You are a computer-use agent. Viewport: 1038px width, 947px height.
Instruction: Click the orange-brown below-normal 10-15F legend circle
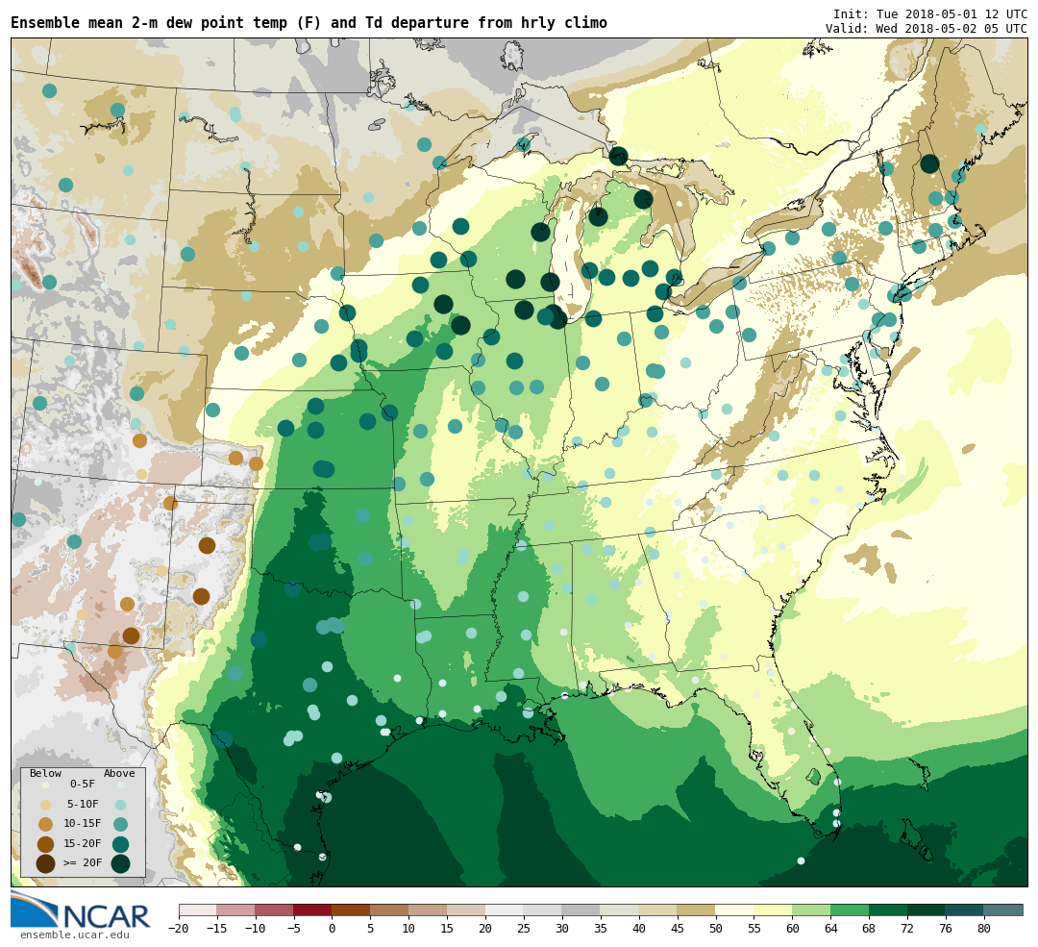pyautogui.click(x=46, y=825)
